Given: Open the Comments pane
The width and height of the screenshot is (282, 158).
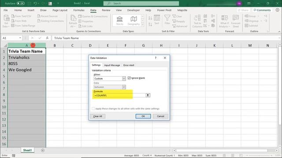Looking at the screenshot, I should point(262,10).
